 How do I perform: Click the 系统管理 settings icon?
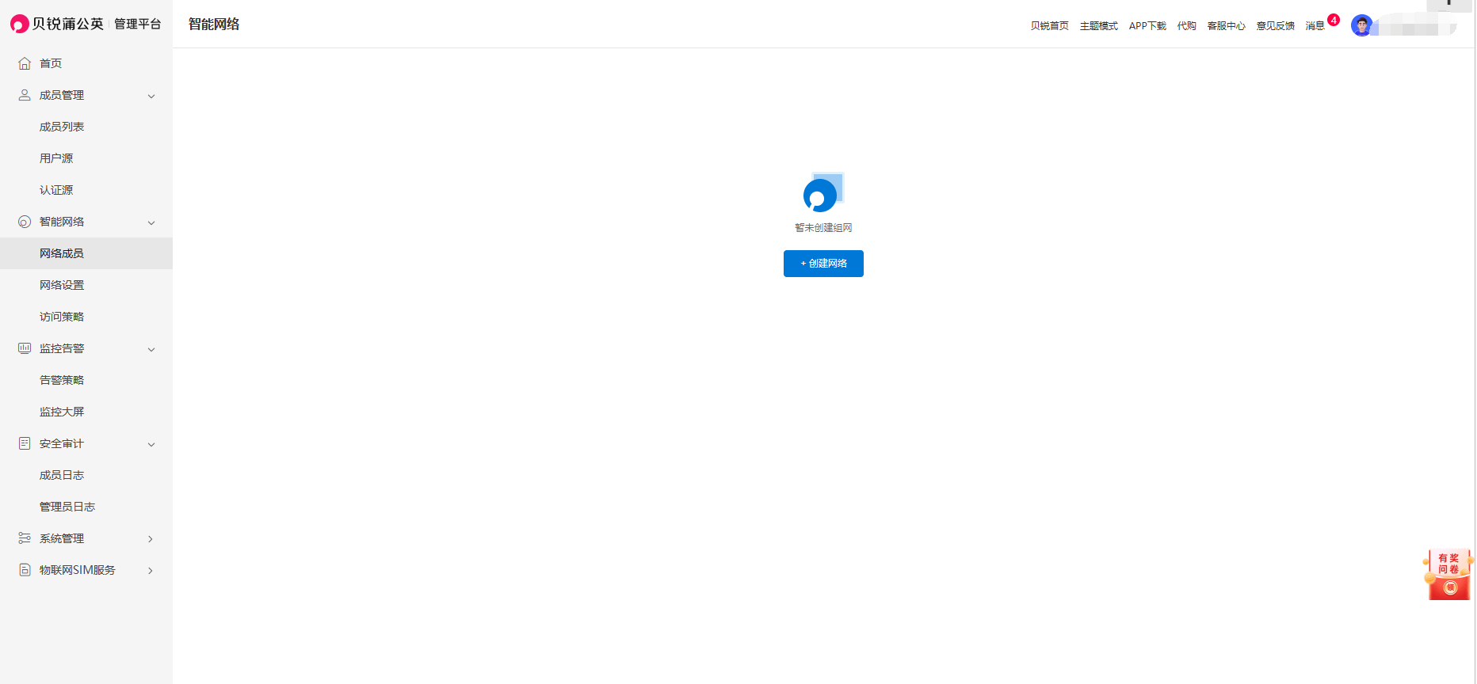(x=25, y=538)
